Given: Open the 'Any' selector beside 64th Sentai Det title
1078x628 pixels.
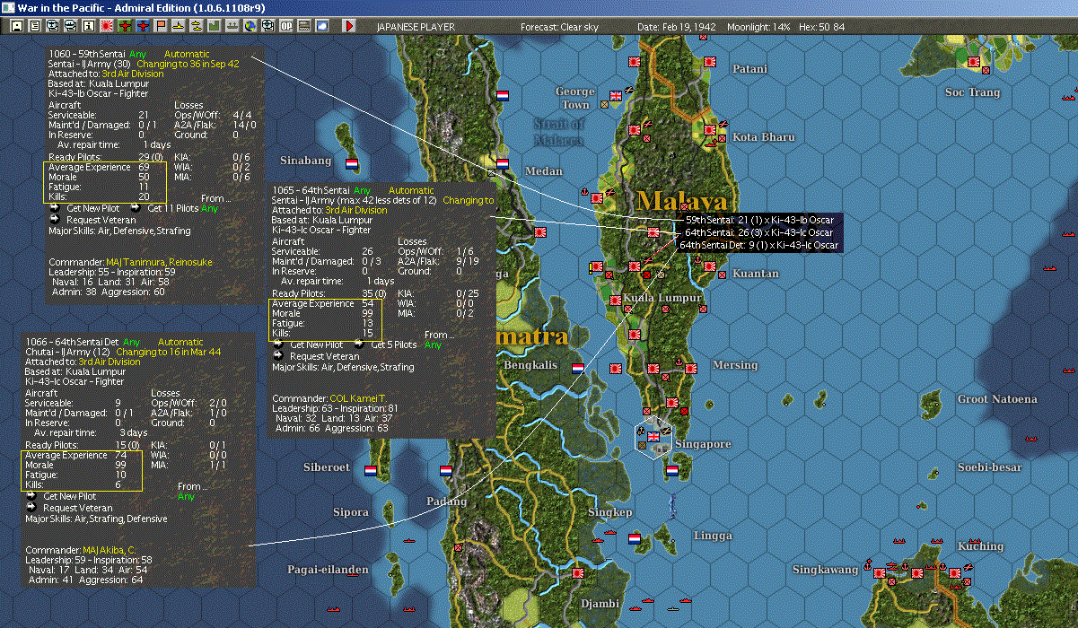Looking at the screenshot, I should (x=132, y=343).
